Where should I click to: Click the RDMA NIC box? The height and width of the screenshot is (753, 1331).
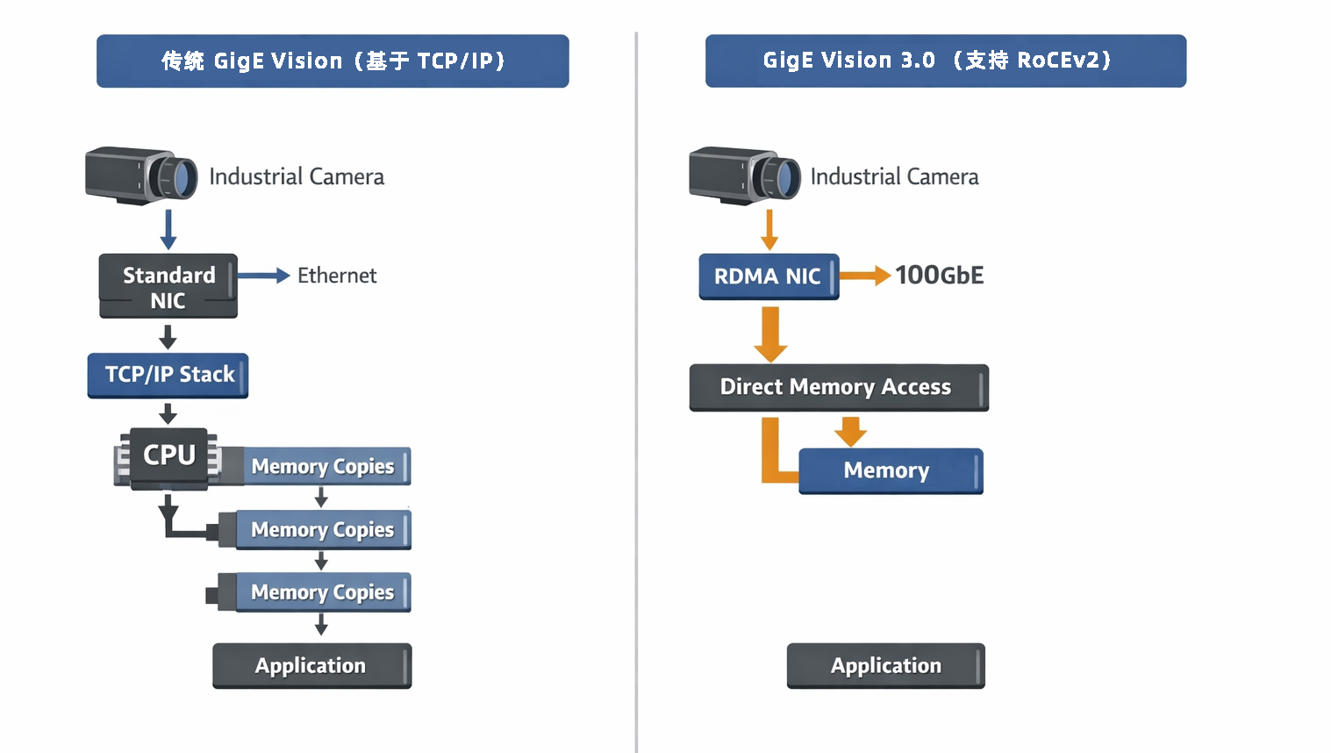click(x=769, y=276)
